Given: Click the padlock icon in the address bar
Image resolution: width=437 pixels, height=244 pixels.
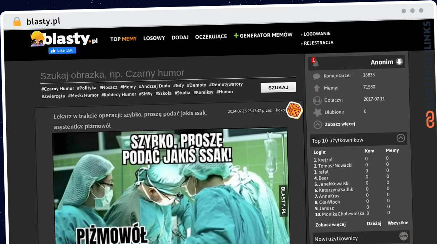Looking at the screenshot, I should (x=17, y=21).
